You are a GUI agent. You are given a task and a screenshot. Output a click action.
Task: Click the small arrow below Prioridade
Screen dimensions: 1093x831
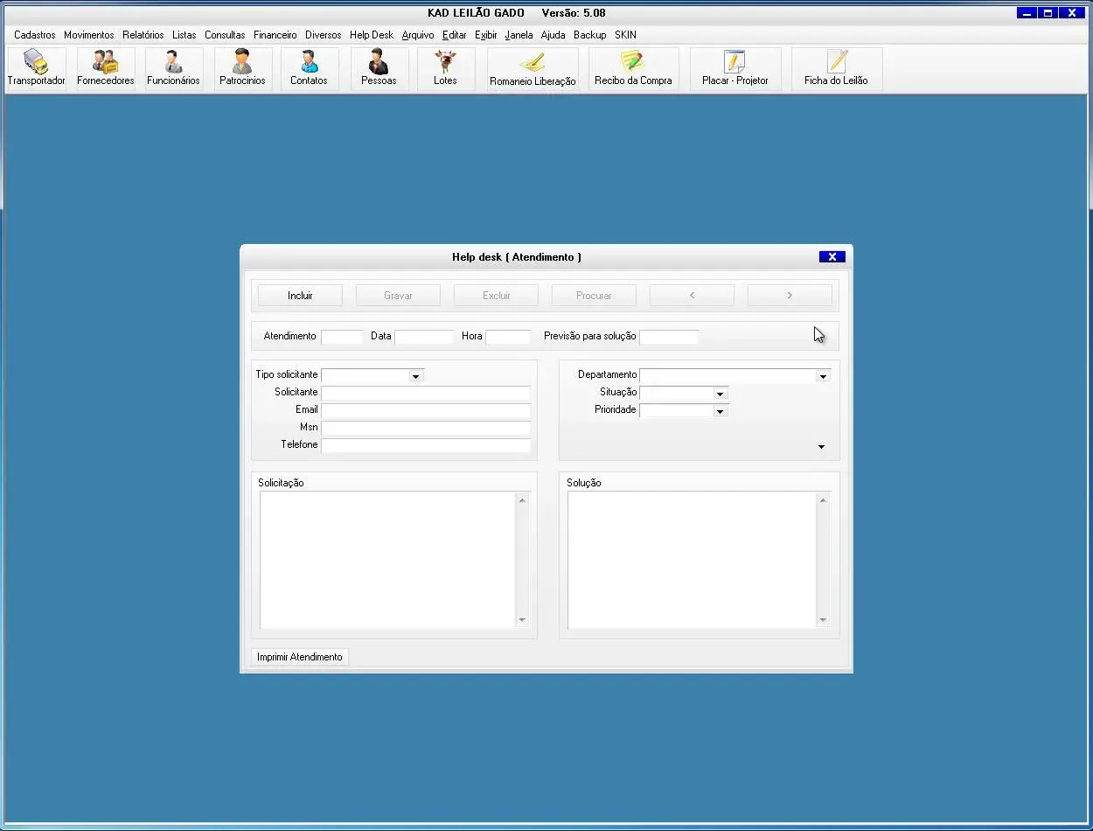(821, 447)
